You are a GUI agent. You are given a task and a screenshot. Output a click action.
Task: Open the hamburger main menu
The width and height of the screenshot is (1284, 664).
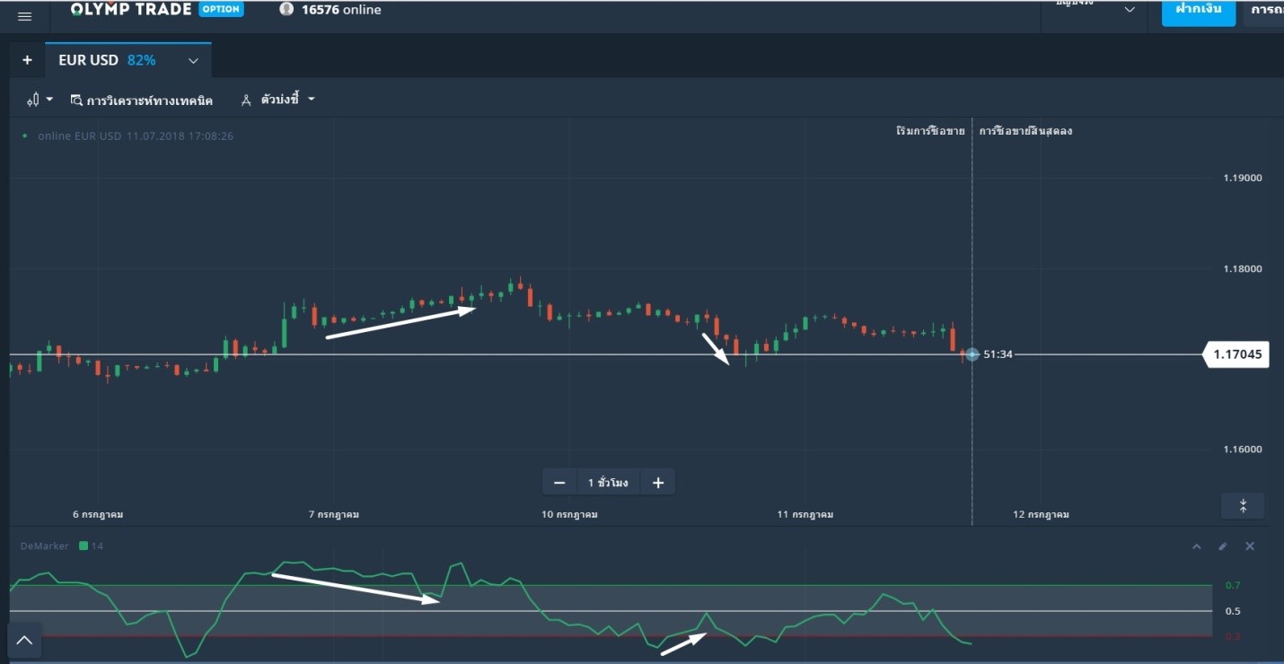click(24, 16)
